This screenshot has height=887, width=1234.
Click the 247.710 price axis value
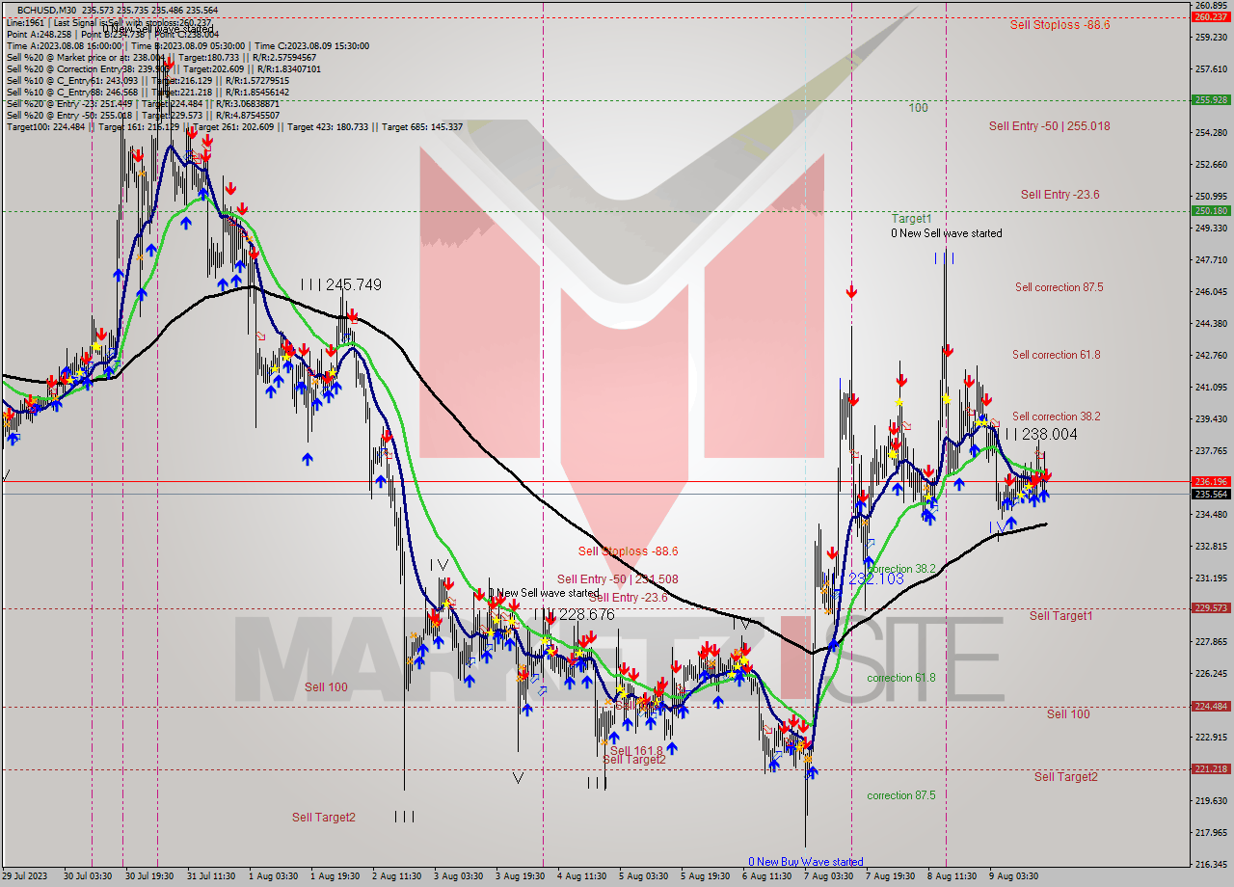(1210, 259)
